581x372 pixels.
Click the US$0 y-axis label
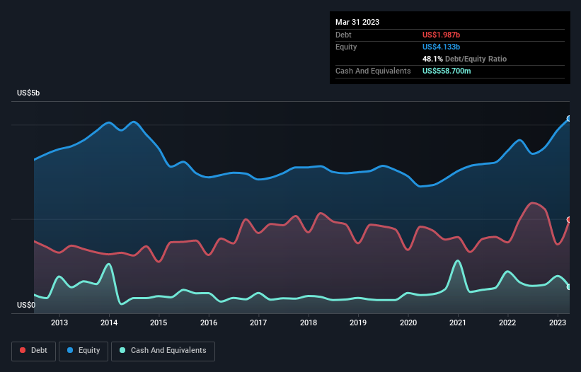26,305
